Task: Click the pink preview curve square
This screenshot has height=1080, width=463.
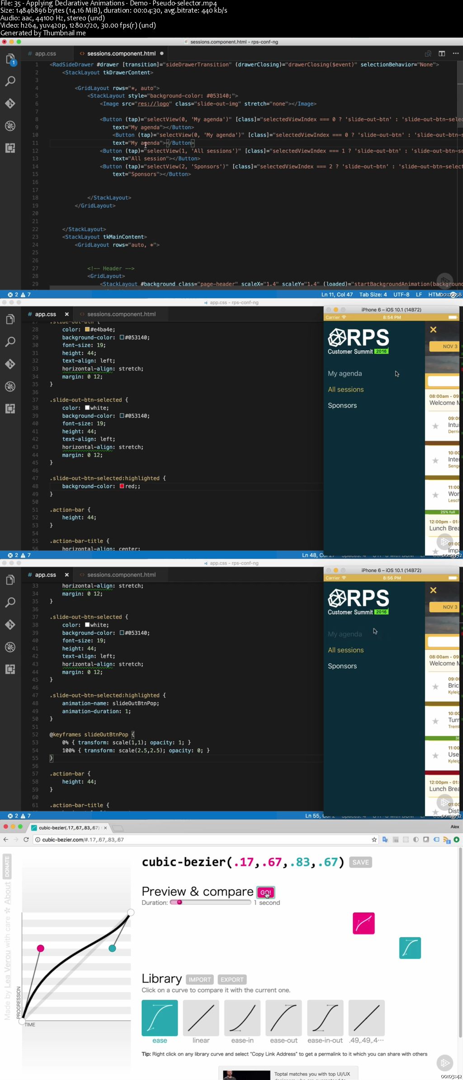Action: click(x=364, y=923)
